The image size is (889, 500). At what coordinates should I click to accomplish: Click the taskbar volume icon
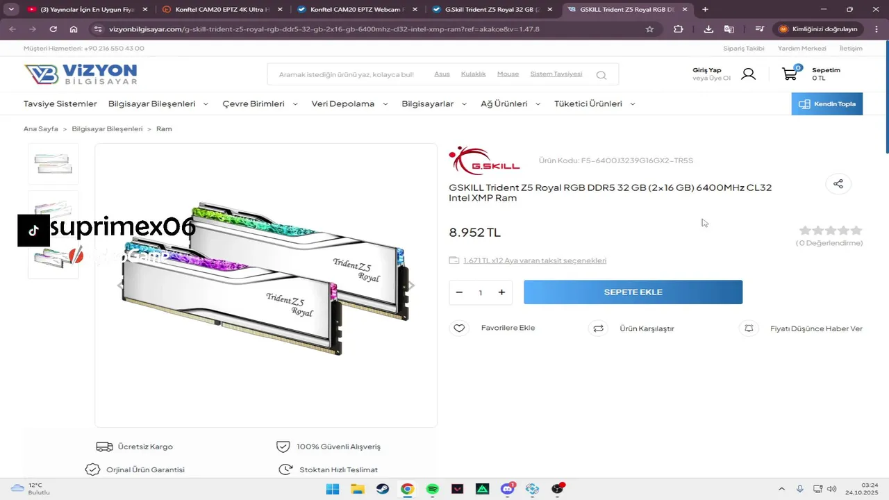[832, 489]
